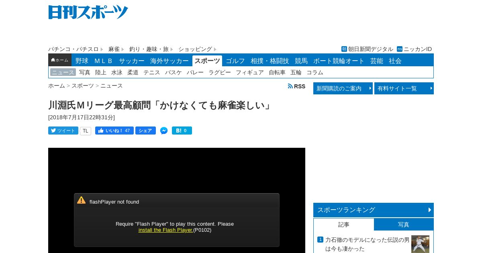Select the ゴルフ menu item
This screenshot has height=253, width=482.
point(235,61)
